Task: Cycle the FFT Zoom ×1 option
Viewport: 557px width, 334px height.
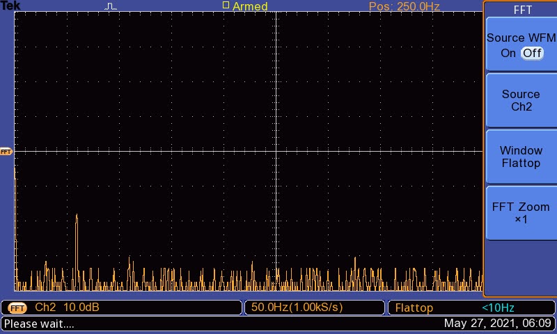Action: point(521,213)
